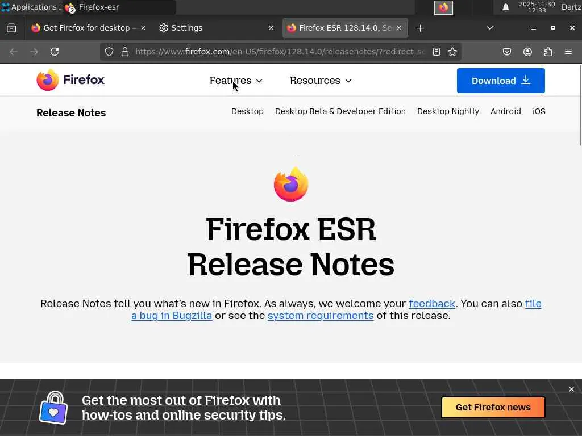Open Save to Pocket icon
The height and width of the screenshot is (436, 582).
pyautogui.click(x=506, y=52)
